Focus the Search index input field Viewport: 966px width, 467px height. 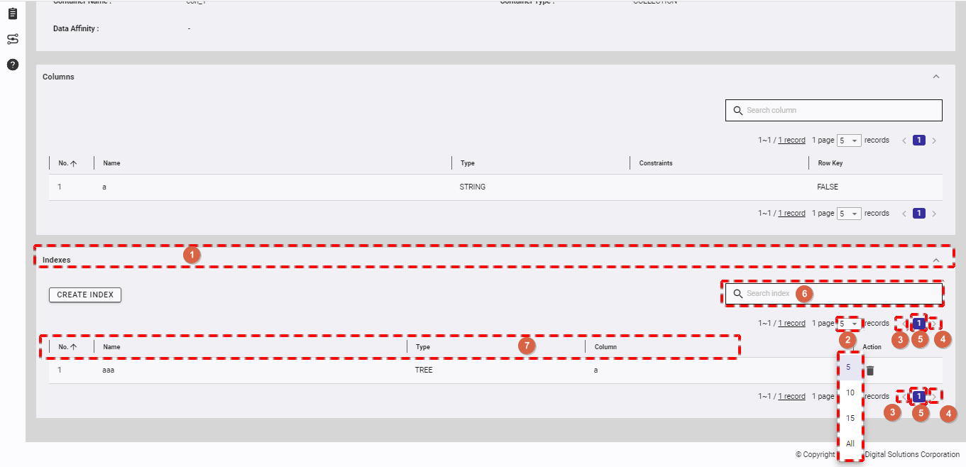pyautogui.click(x=834, y=294)
